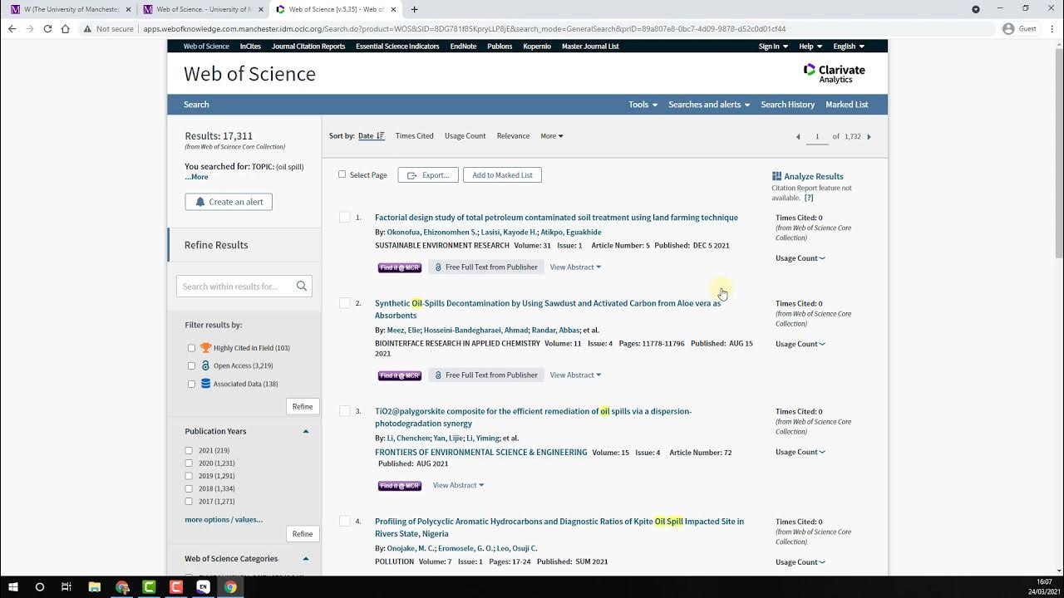The height and width of the screenshot is (598, 1064).
Task: Click the Highly Cited trophy icon
Action: pyautogui.click(x=205, y=348)
